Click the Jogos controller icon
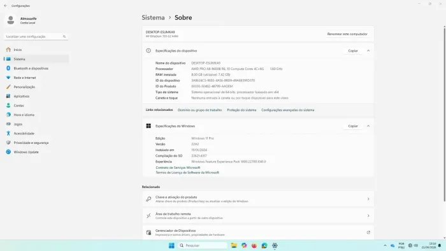 tap(8, 124)
